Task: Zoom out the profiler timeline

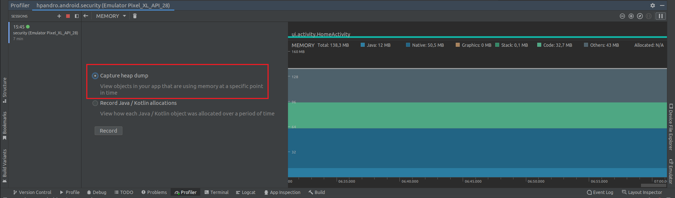Action: point(622,16)
